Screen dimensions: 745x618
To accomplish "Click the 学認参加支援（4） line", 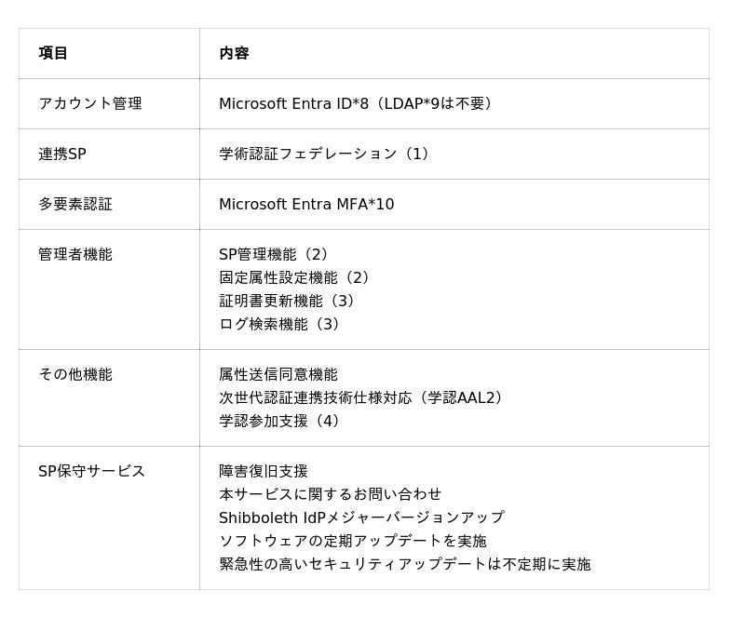I will coord(282,421).
